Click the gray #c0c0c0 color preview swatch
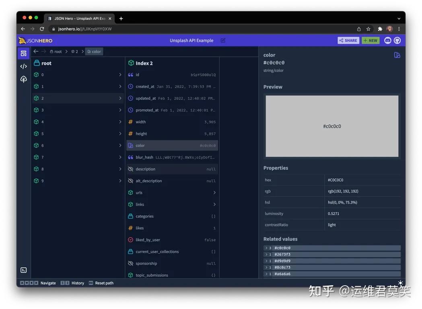Viewport: 422px width, 309px height. pyautogui.click(x=332, y=126)
